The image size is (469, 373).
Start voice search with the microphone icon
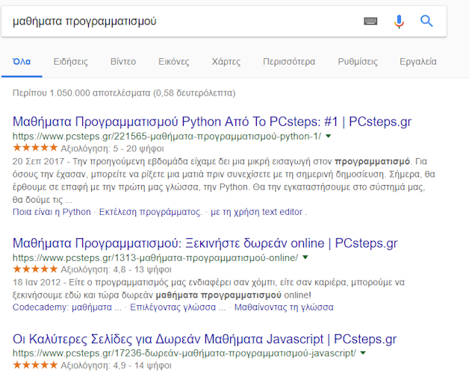click(x=399, y=22)
